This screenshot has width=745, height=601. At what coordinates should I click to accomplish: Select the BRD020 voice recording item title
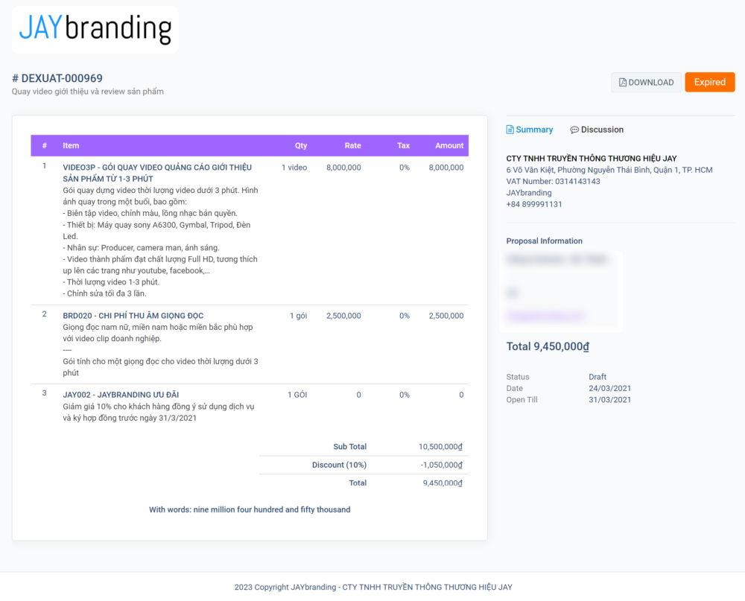(x=133, y=316)
